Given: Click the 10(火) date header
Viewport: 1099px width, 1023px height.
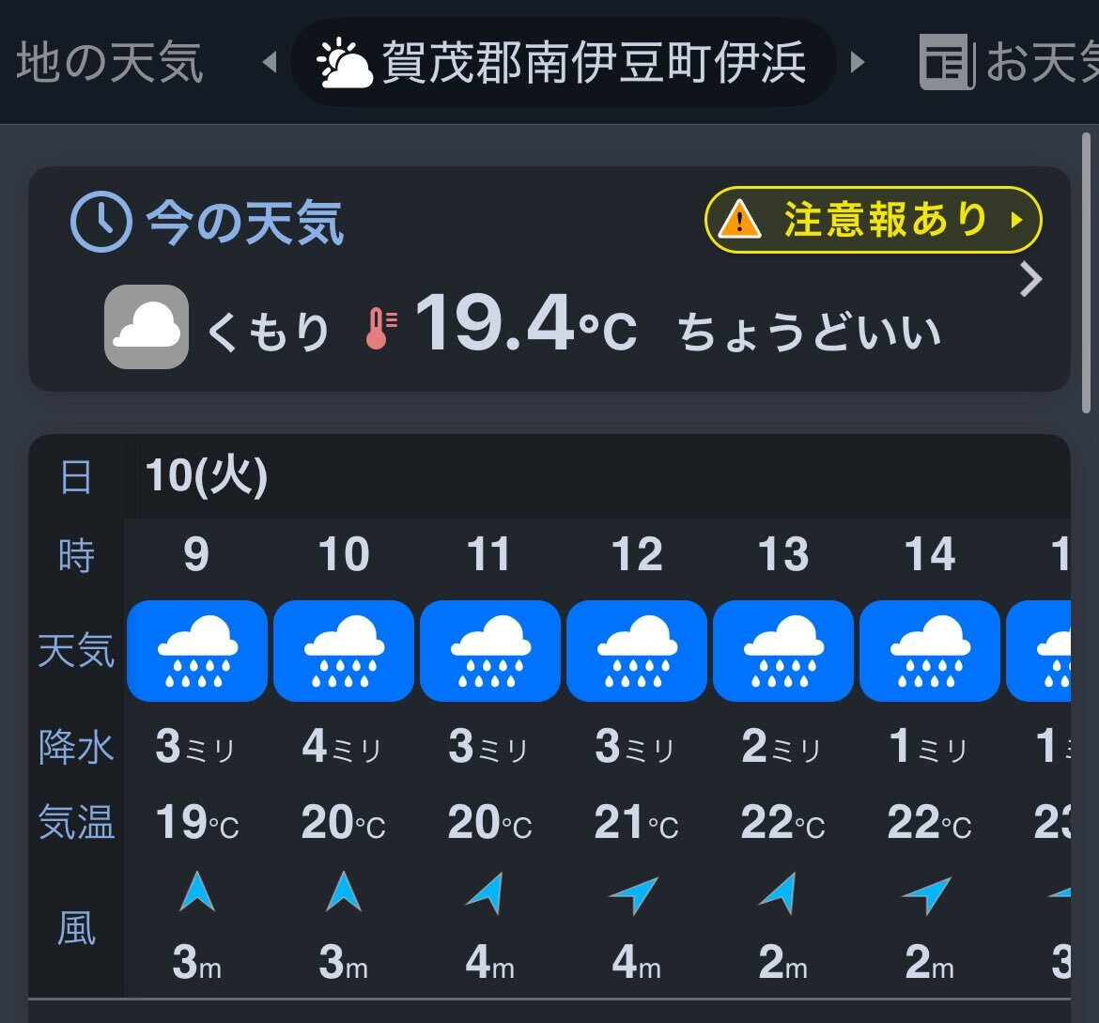Looking at the screenshot, I should pos(207,477).
